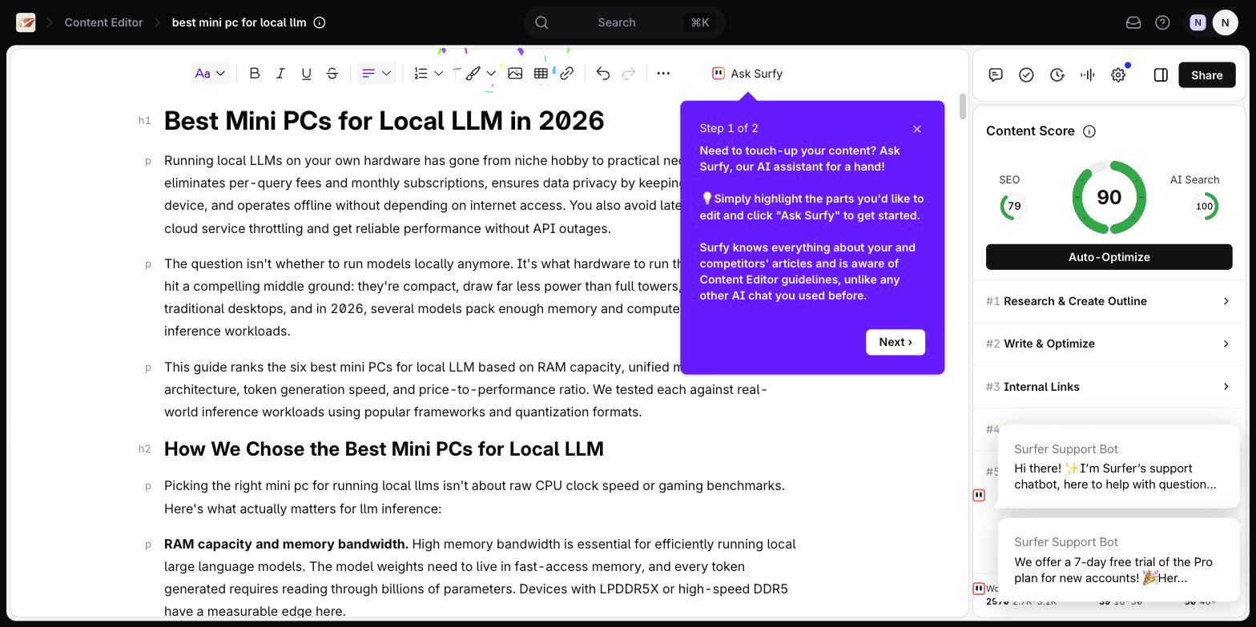Image resolution: width=1256 pixels, height=627 pixels.
Task: Click the editor vertical scrollbar
Action: [962, 107]
